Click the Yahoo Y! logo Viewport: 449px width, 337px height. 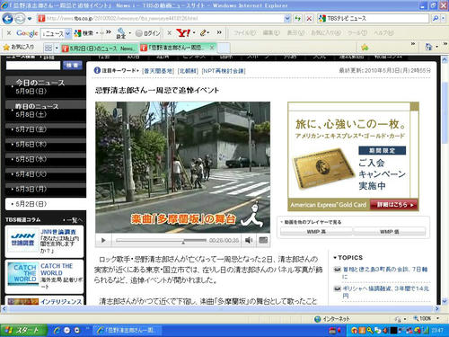(183, 33)
